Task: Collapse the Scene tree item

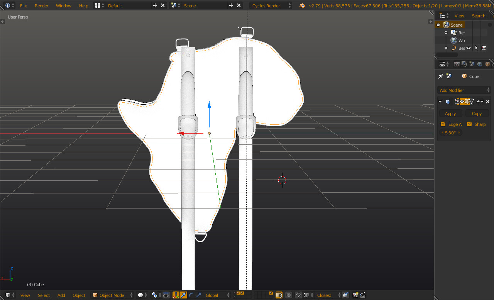Action: (x=438, y=25)
